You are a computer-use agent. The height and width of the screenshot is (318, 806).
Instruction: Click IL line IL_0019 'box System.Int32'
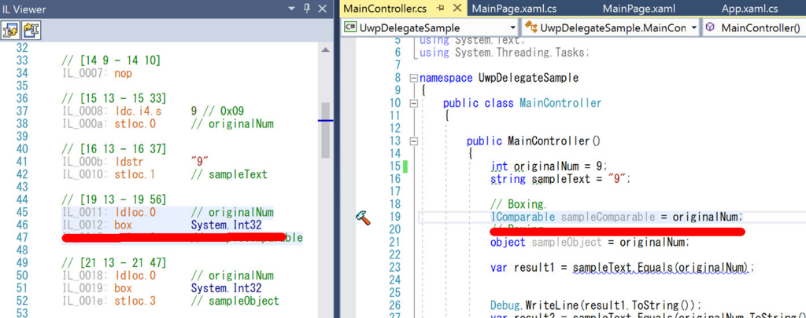(x=162, y=288)
